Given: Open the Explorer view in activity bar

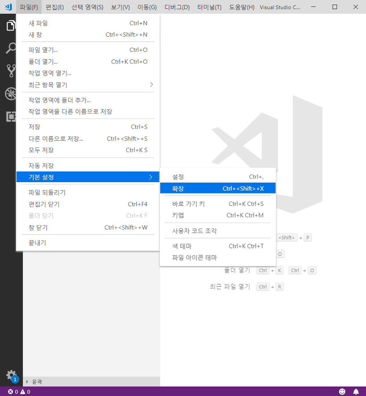Looking at the screenshot, I should click(x=11, y=25).
